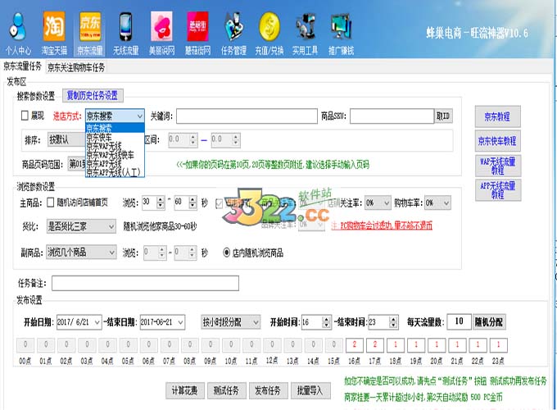557x410 pixels.
Task: Open the 按小时段分配 dropdown
Action: (230, 322)
